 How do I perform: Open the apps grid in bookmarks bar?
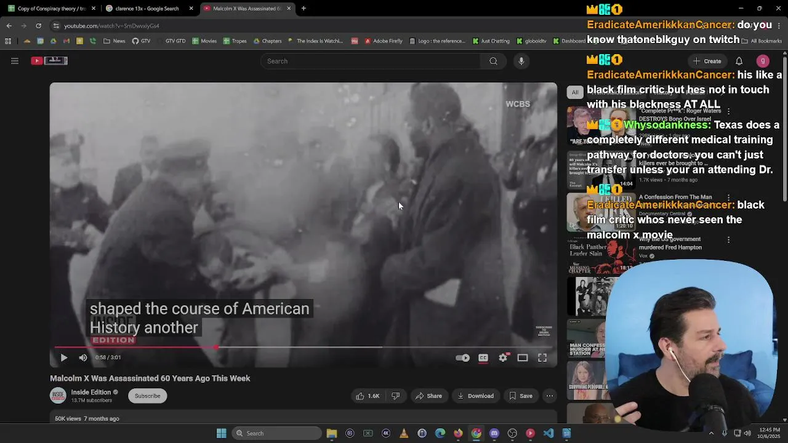[x=8, y=41]
